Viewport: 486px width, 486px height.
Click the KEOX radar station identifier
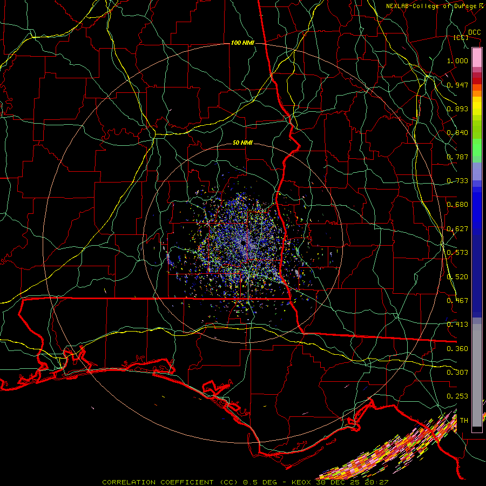point(302,482)
